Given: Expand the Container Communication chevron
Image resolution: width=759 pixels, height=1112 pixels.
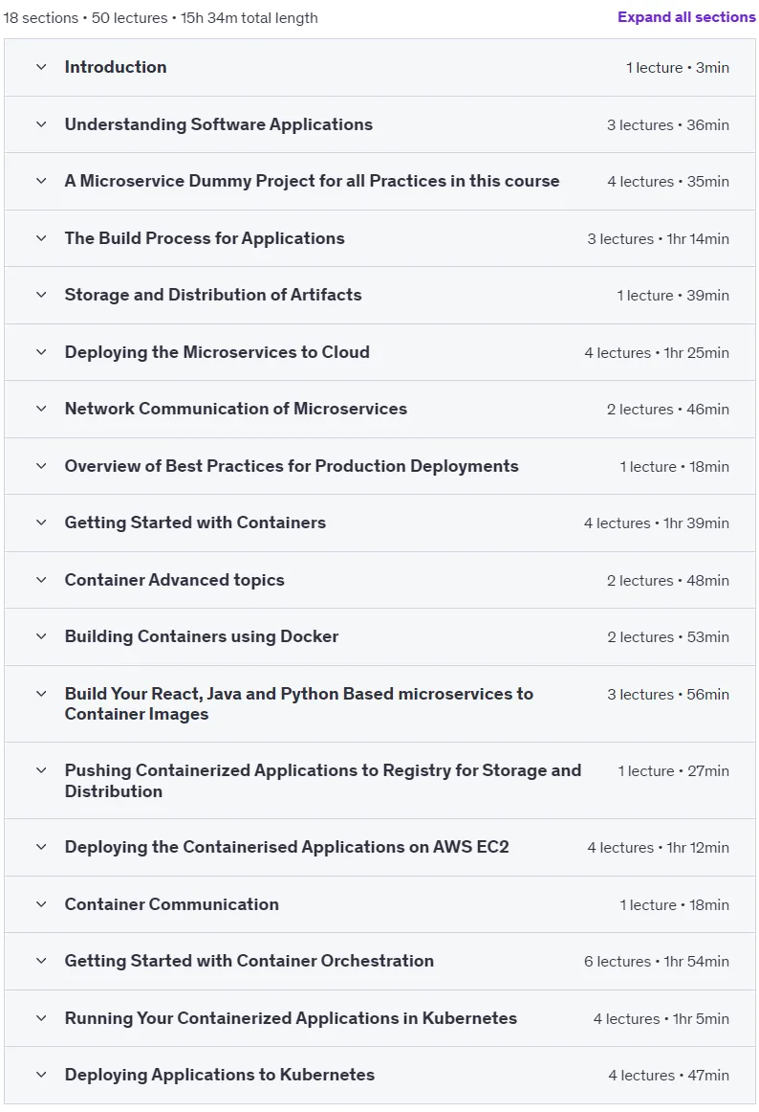Looking at the screenshot, I should [41, 904].
